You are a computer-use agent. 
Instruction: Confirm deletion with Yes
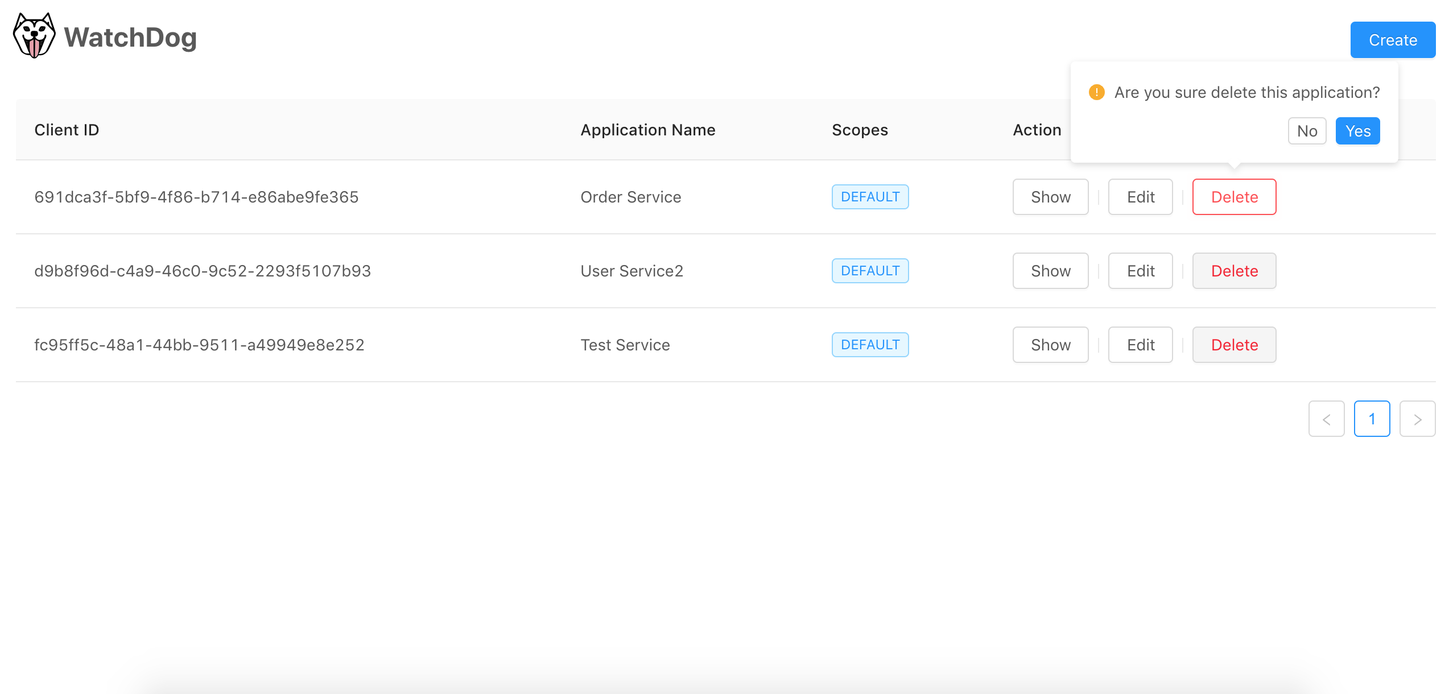point(1357,131)
